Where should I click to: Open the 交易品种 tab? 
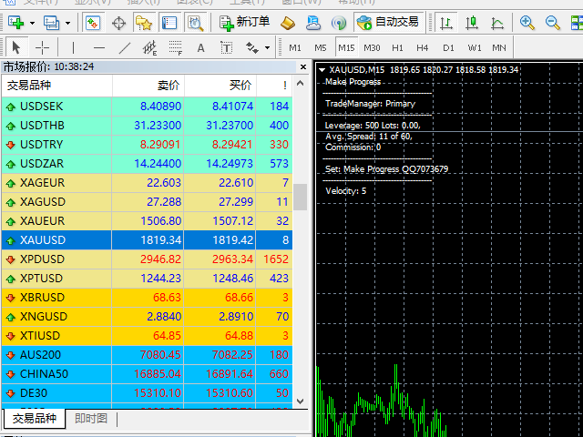tap(34, 419)
